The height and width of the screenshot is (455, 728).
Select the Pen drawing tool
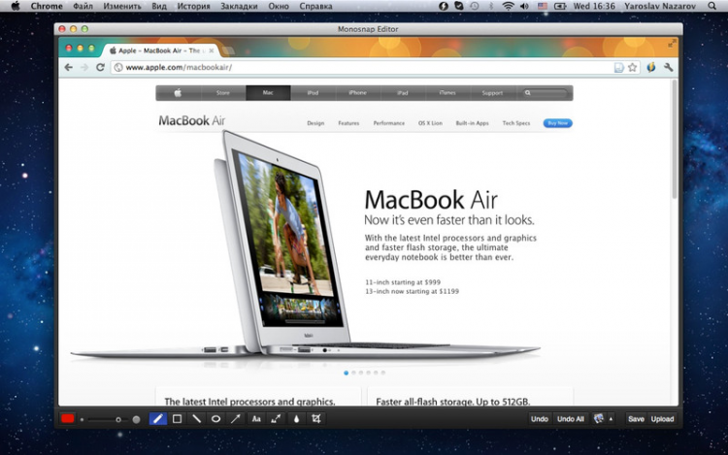[x=158, y=419]
